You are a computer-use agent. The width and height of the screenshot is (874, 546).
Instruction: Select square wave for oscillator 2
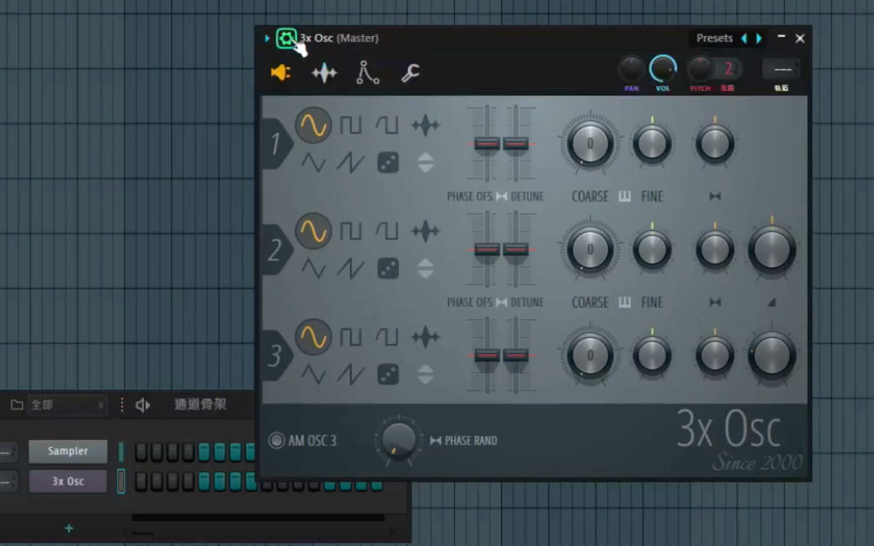coord(350,231)
